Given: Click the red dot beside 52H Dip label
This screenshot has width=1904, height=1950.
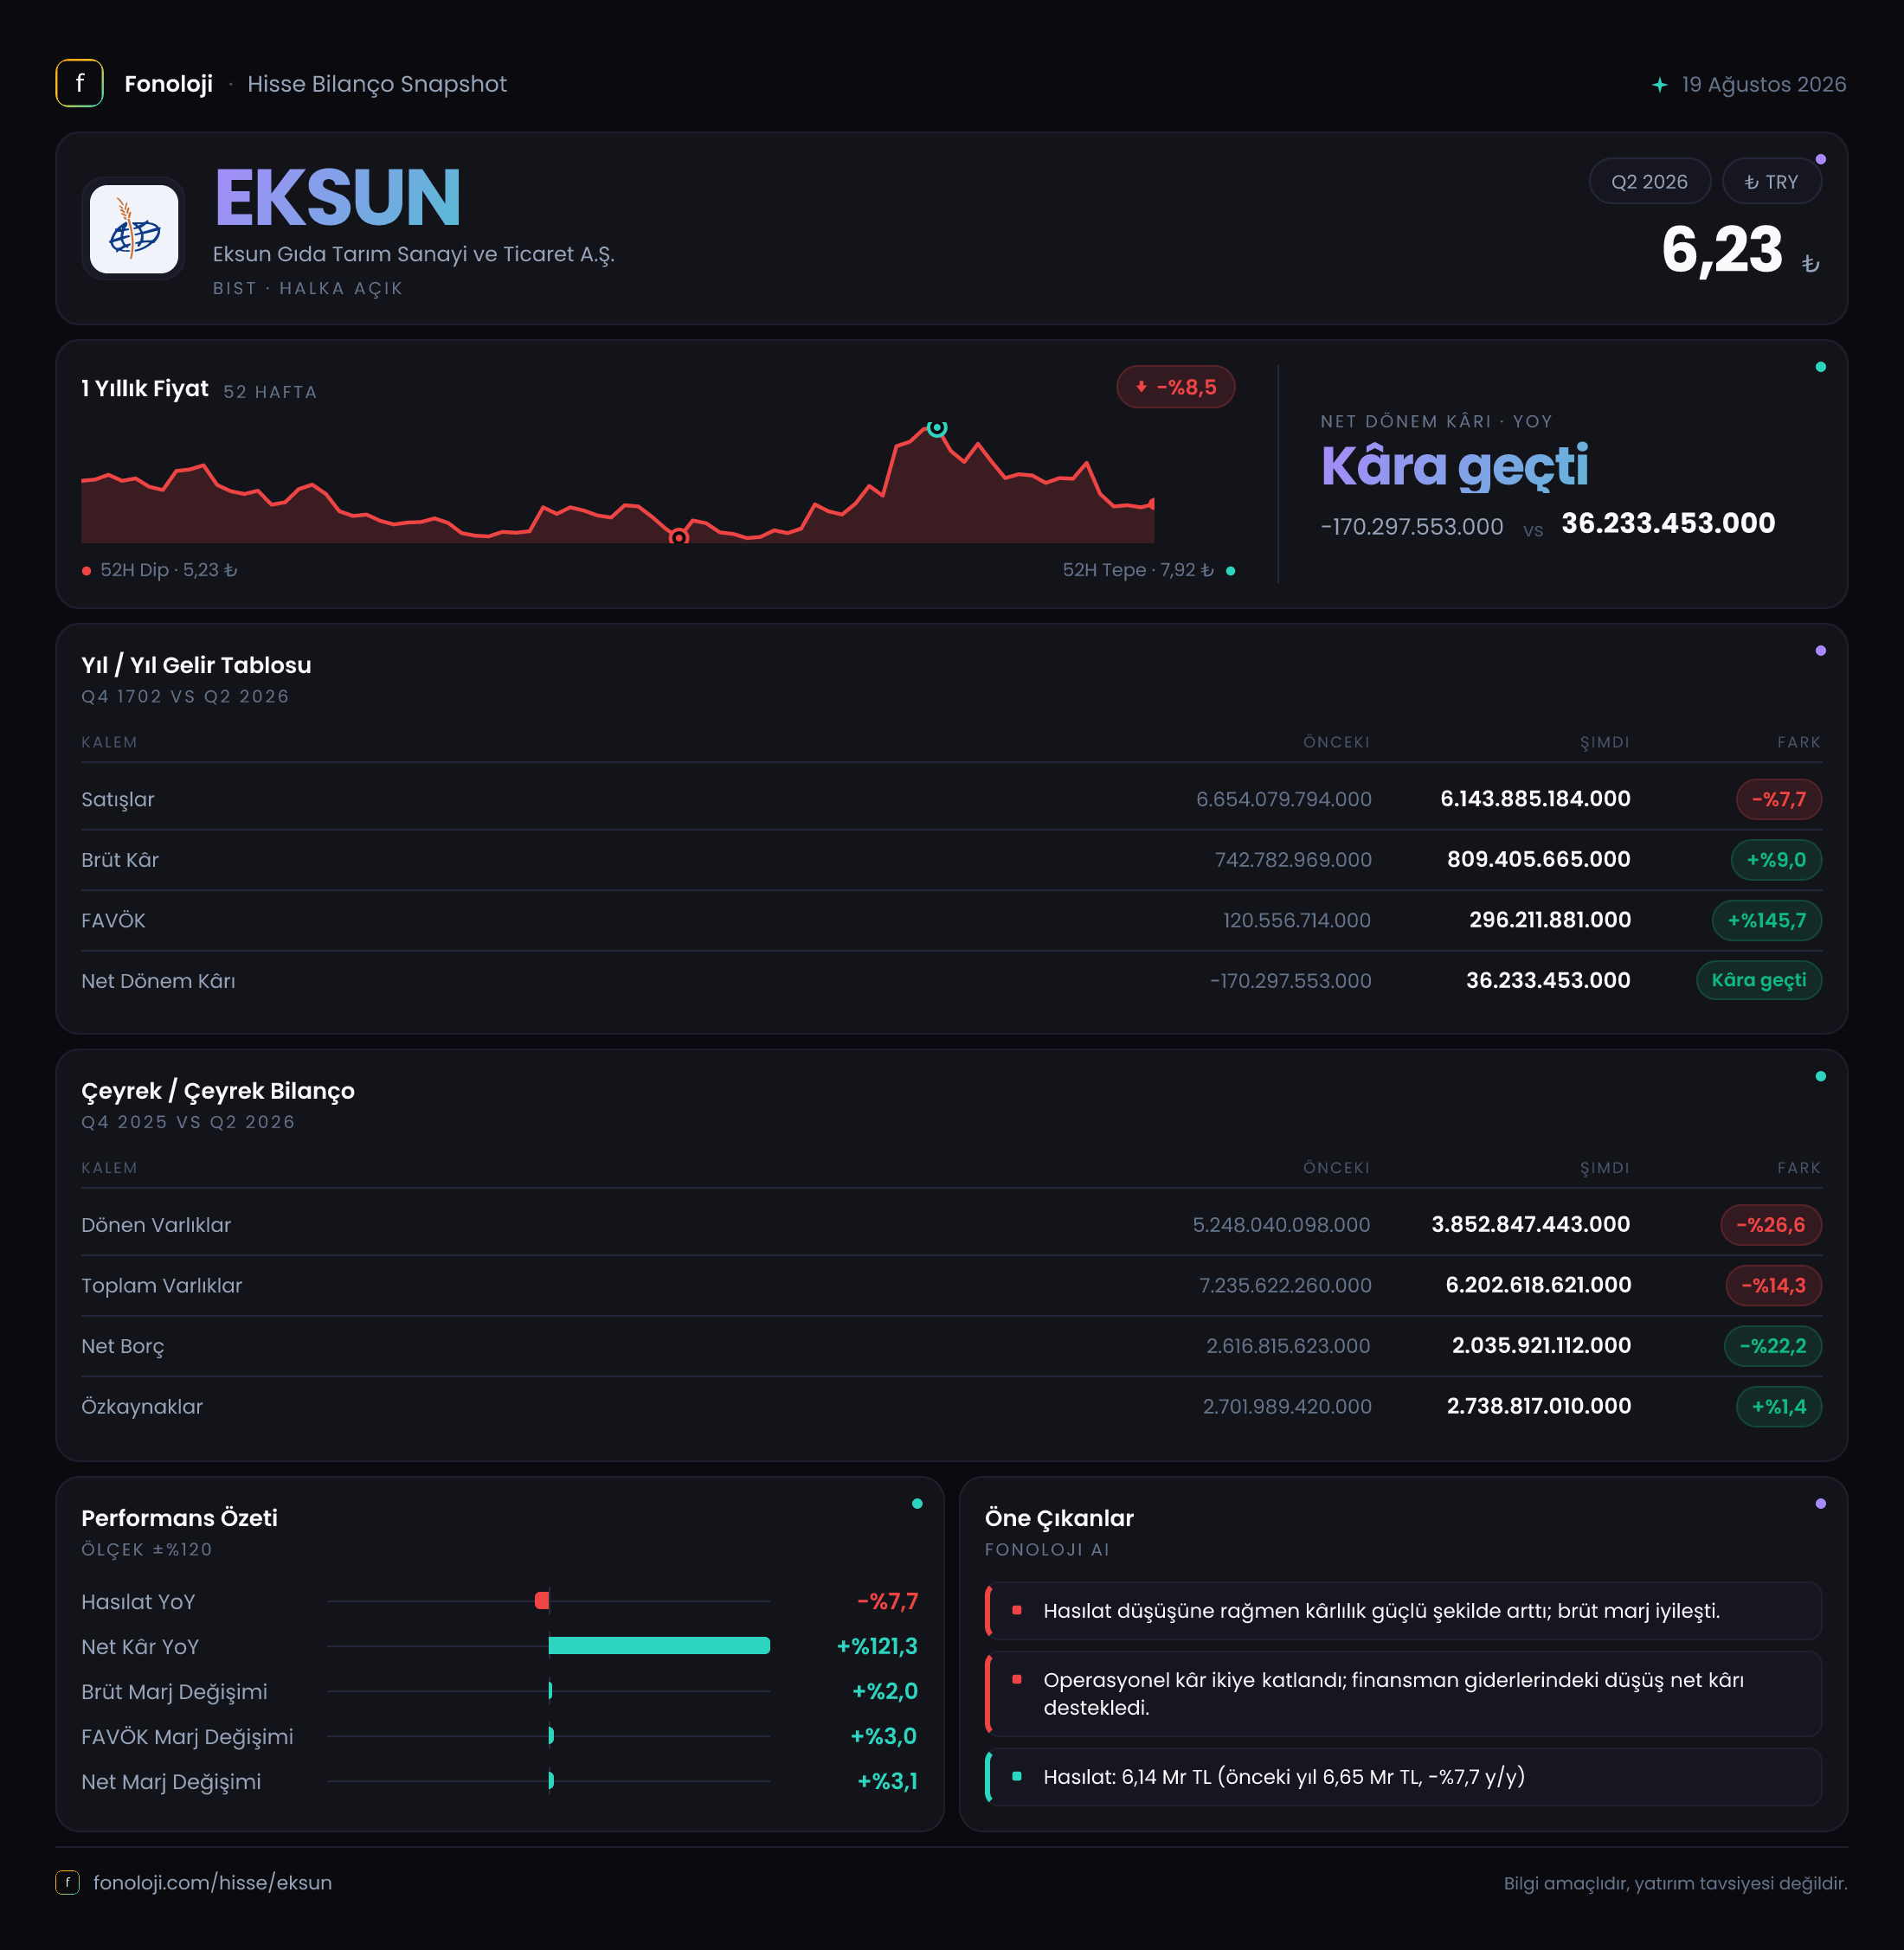Looking at the screenshot, I should [x=87, y=571].
